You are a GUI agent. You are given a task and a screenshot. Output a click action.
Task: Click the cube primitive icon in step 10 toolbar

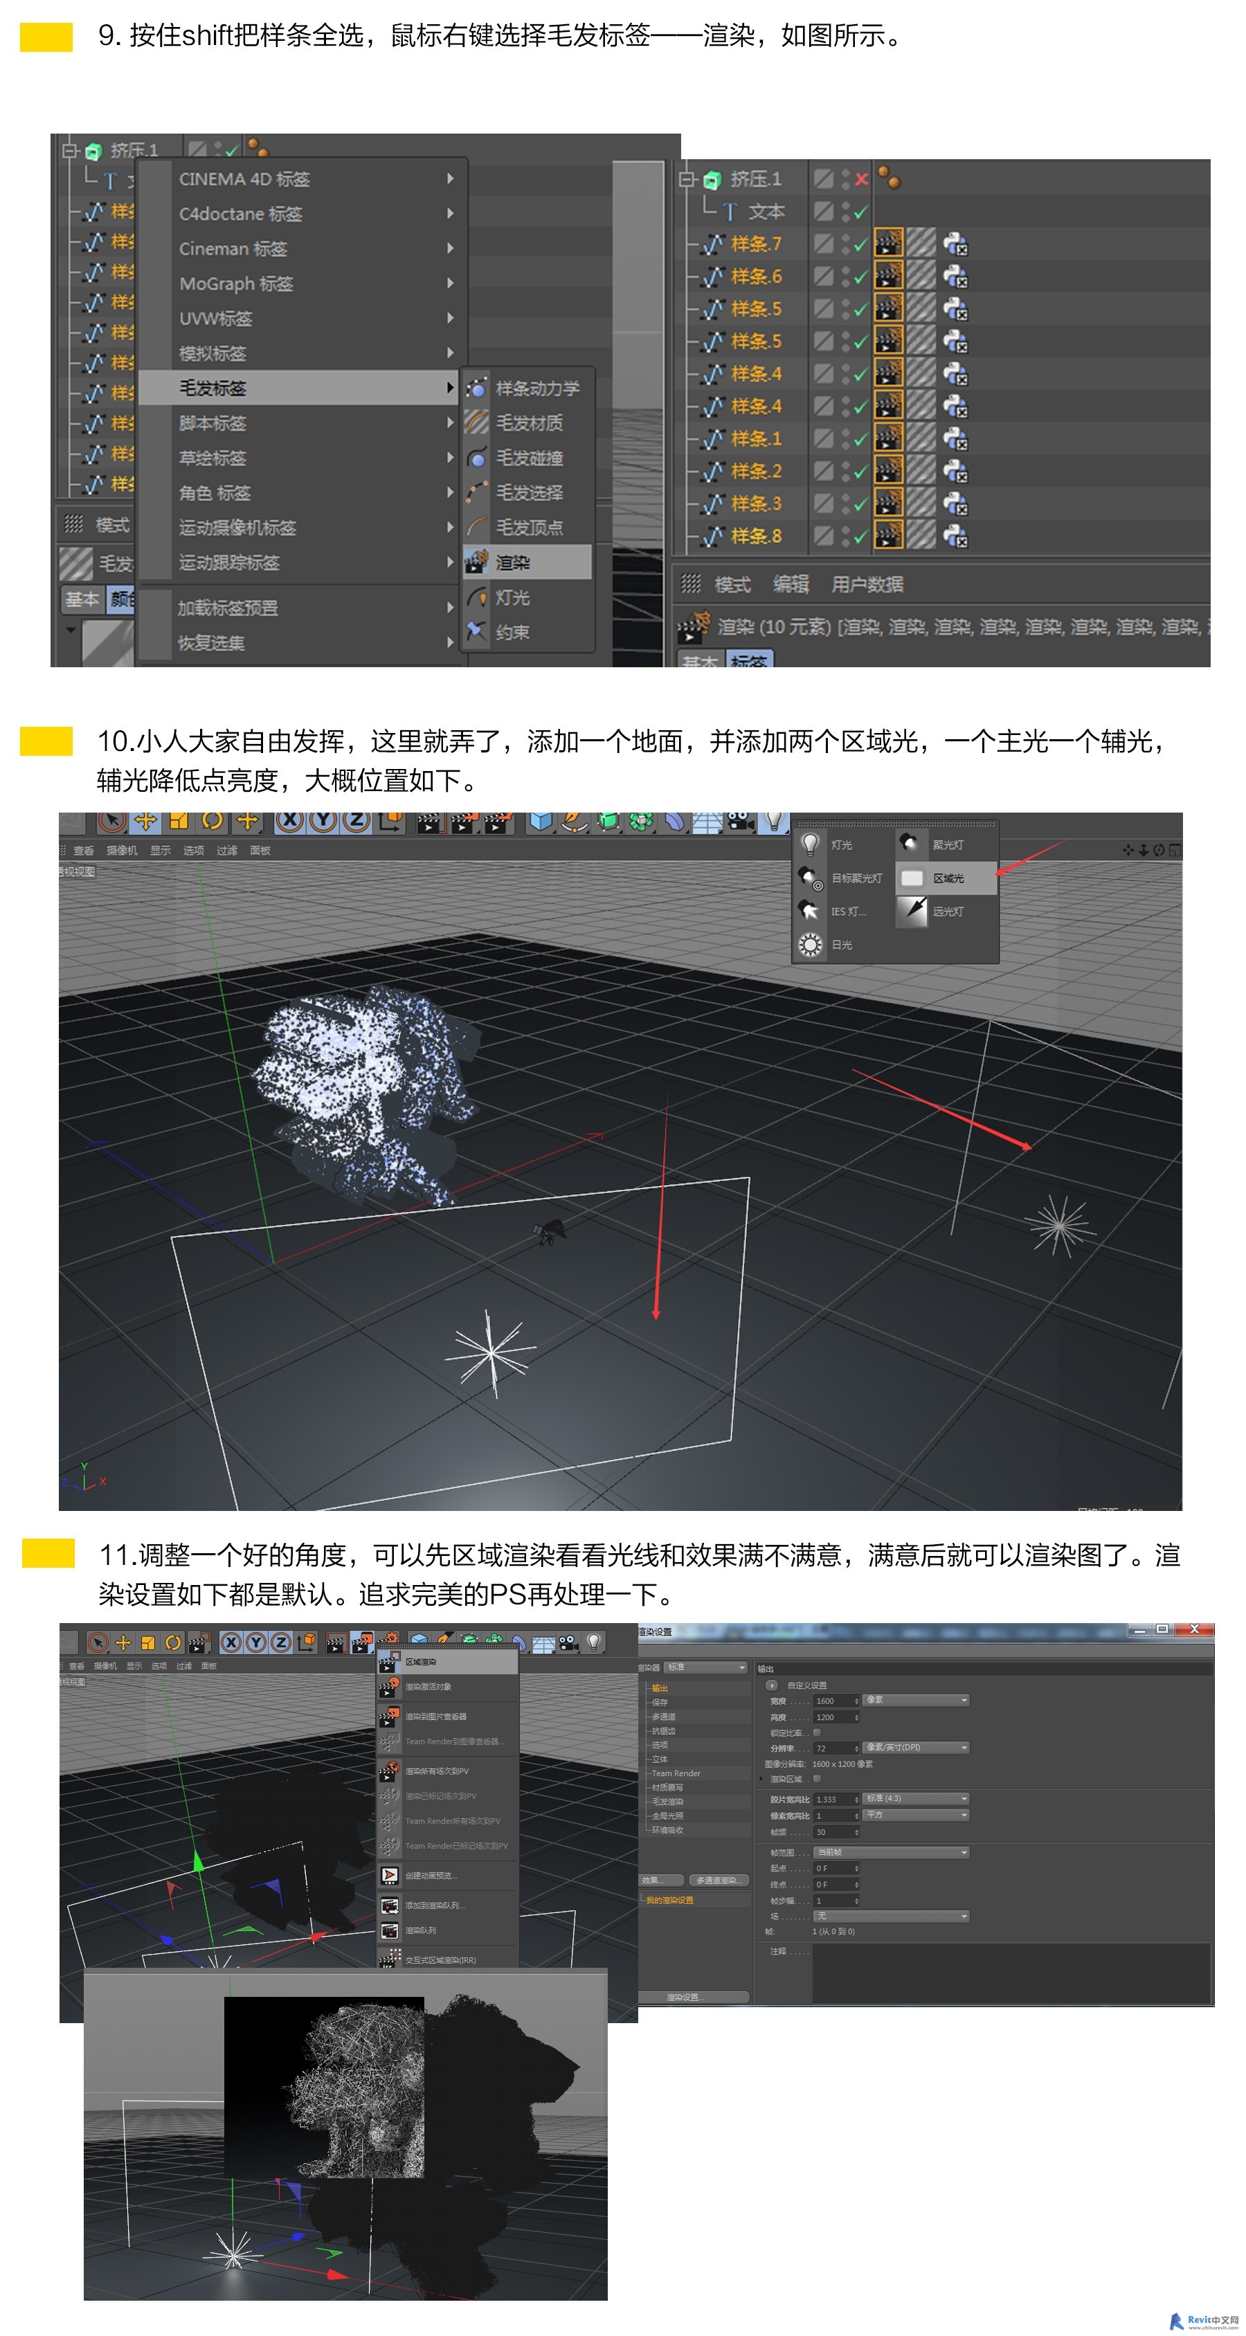click(x=541, y=822)
